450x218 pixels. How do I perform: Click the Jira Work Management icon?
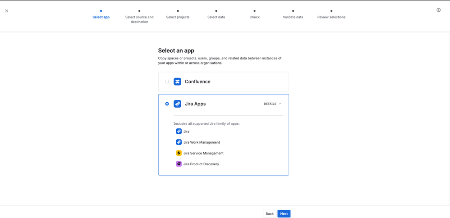[179, 142]
